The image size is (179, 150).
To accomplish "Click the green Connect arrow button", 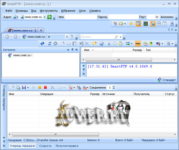I will click(50, 17).
